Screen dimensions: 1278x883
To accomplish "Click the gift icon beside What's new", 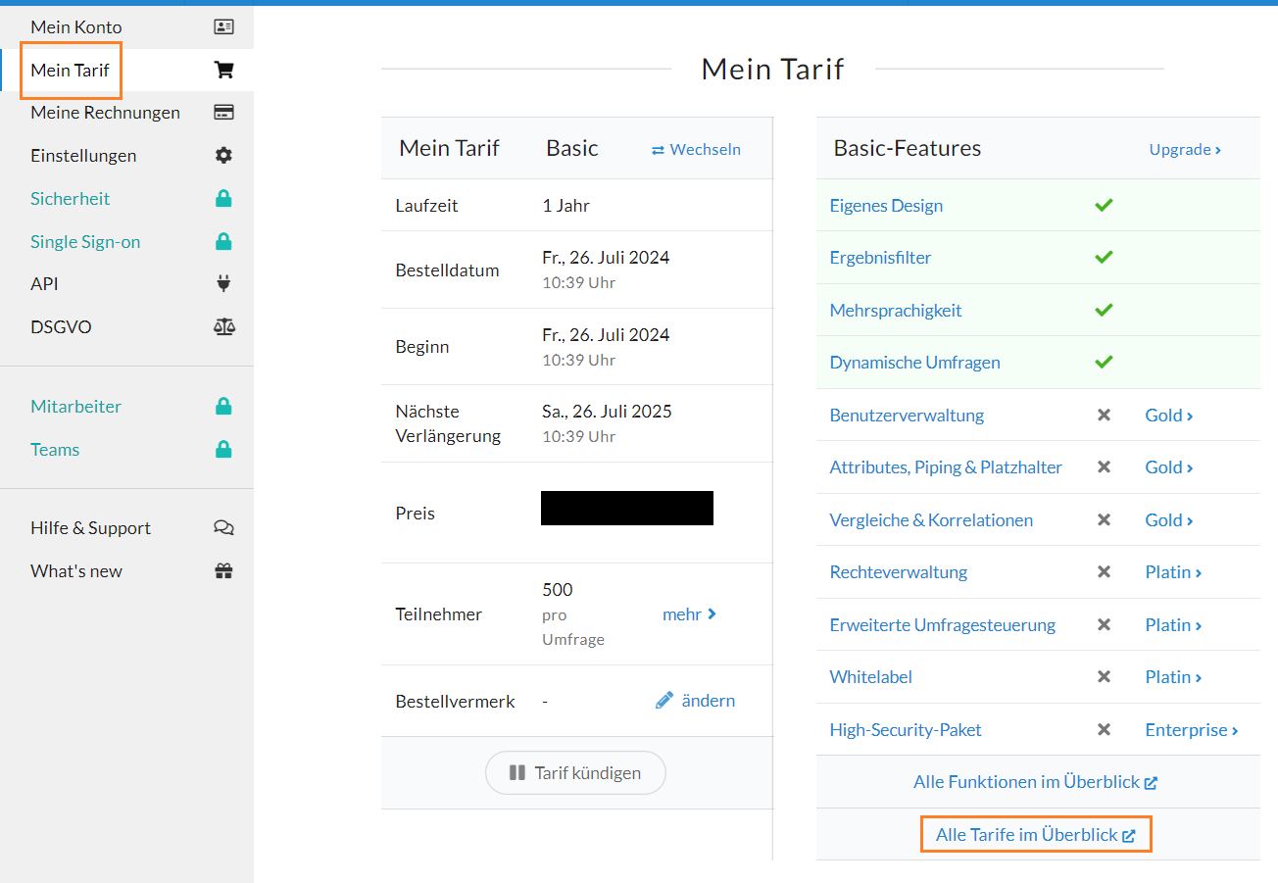I will 223,570.
